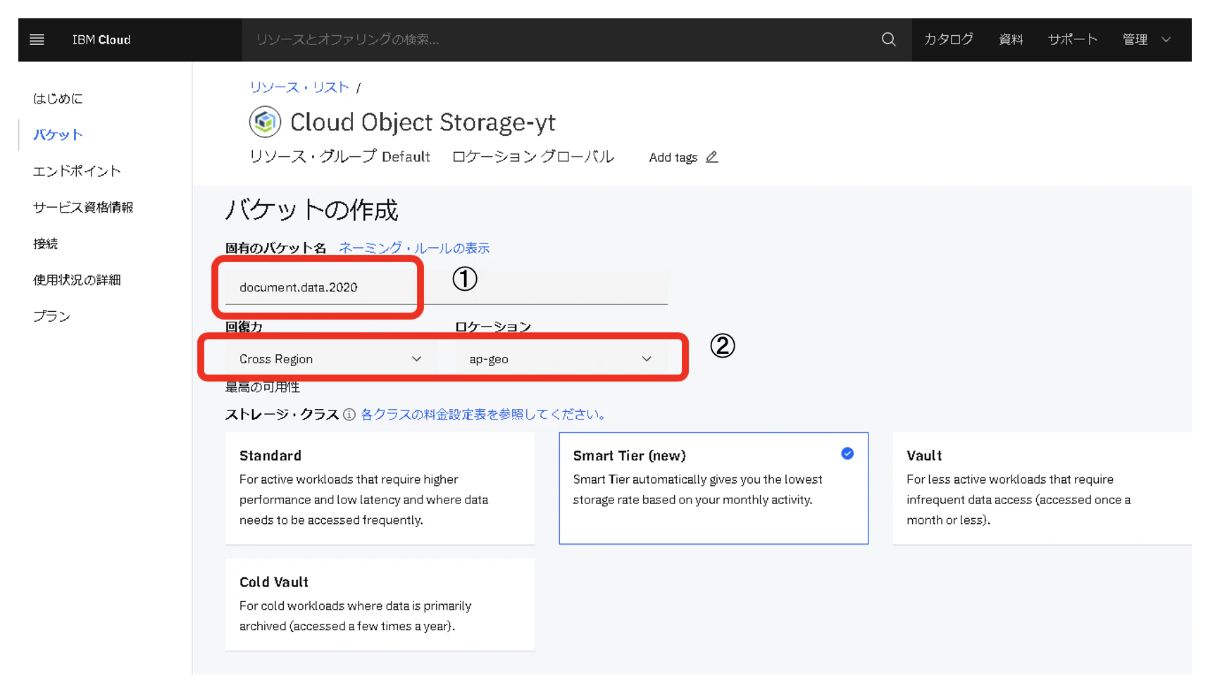
Task: Select the Smart Tier (new) storage class
Action: [x=714, y=488]
